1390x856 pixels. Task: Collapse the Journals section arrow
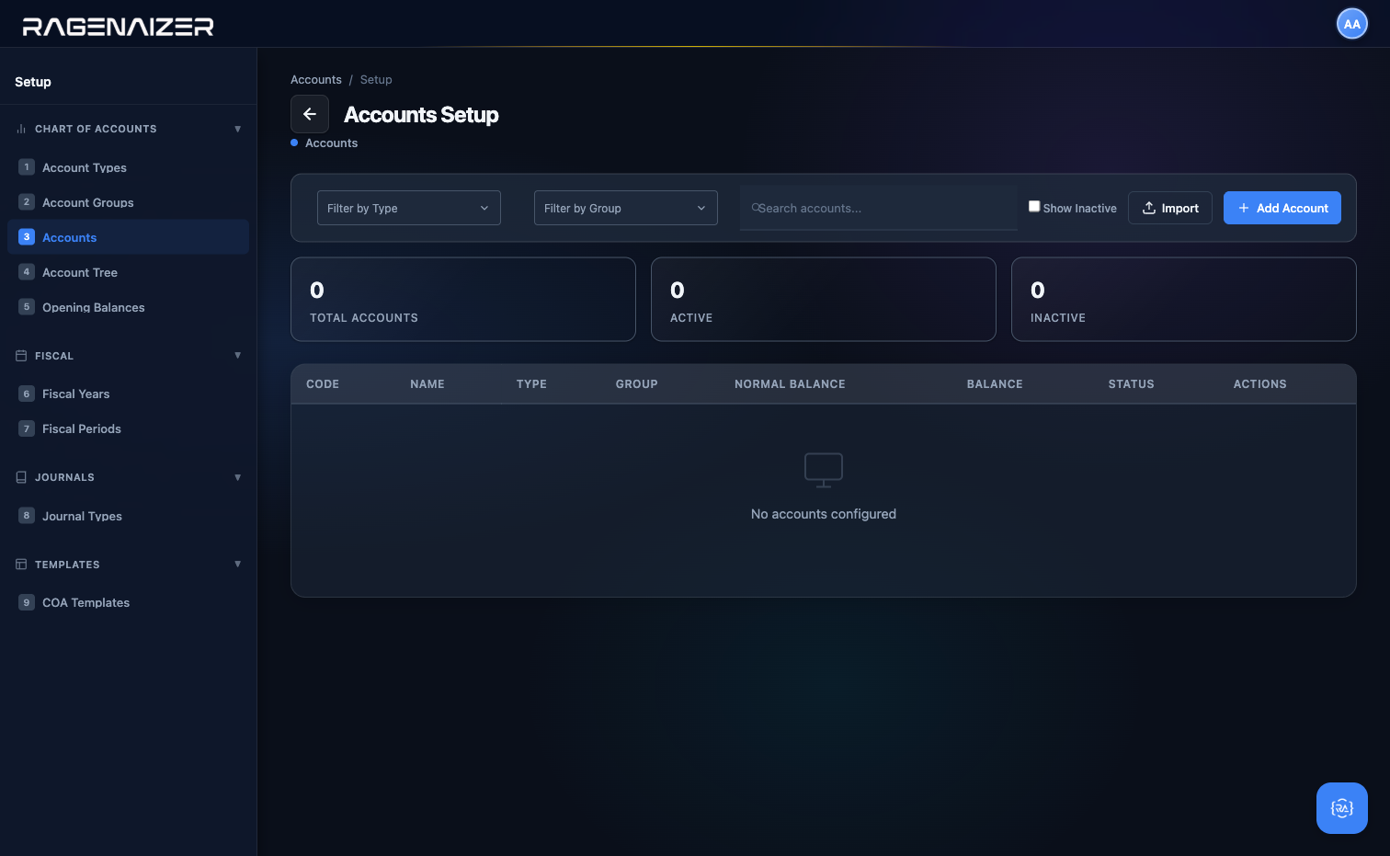(238, 477)
